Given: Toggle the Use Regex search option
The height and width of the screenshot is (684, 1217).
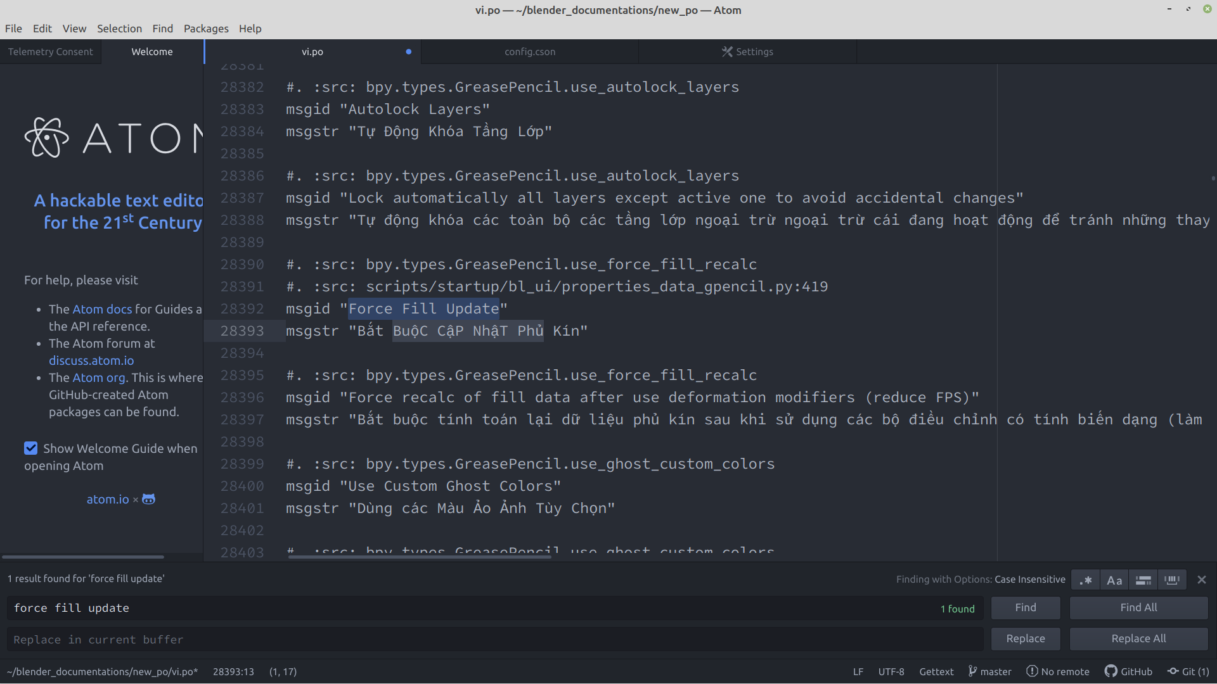Looking at the screenshot, I should (x=1086, y=580).
